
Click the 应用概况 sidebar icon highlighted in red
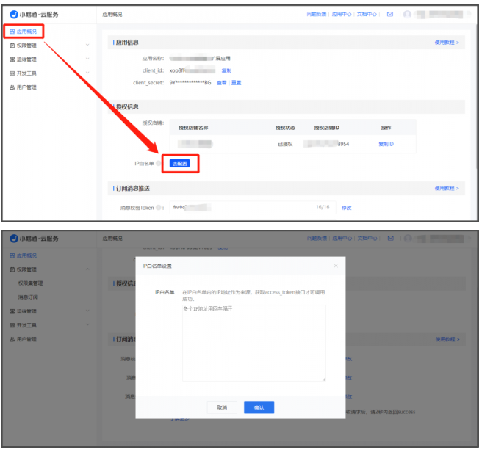tap(12, 32)
